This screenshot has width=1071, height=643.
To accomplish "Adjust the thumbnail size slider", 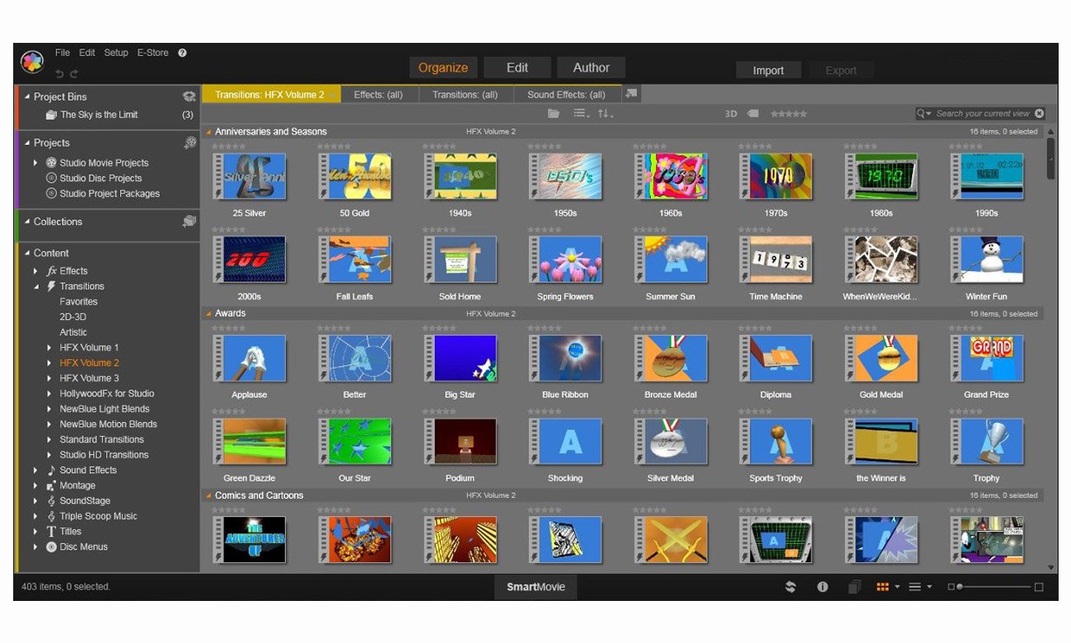I will click(x=994, y=587).
